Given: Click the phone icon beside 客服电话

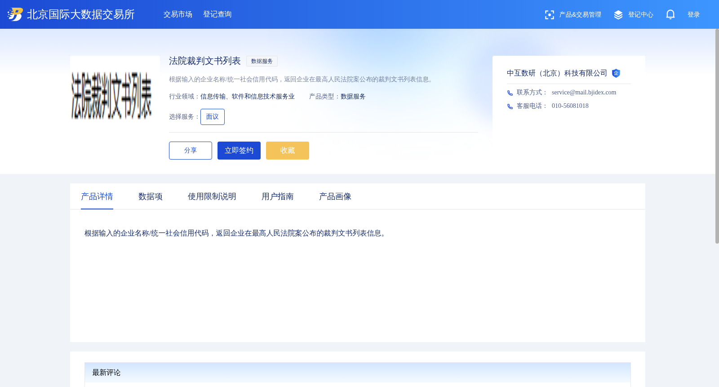Looking at the screenshot, I should point(510,107).
